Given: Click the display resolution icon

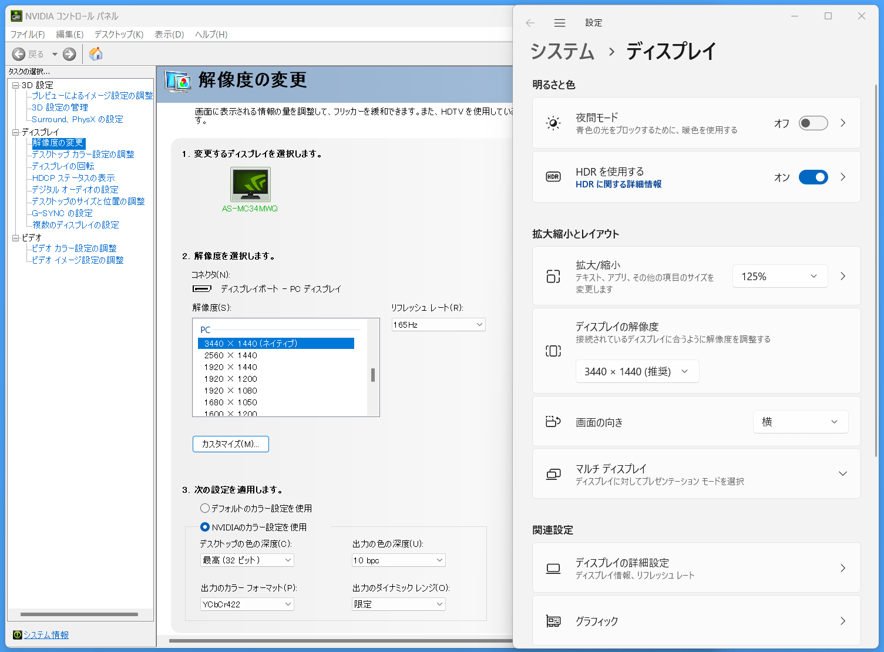Looking at the screenshot, I should (x=553, y=351).
